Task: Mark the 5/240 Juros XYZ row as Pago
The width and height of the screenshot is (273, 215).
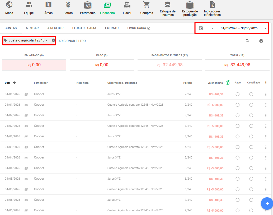Action: 237,158
